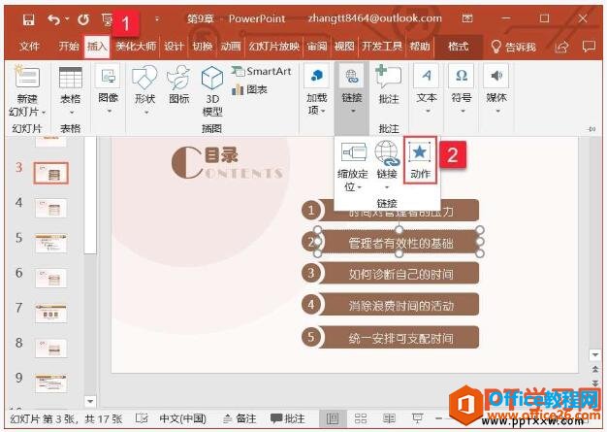
Task: Select the text item 如何诊断自己的时间
Action: 399,274
